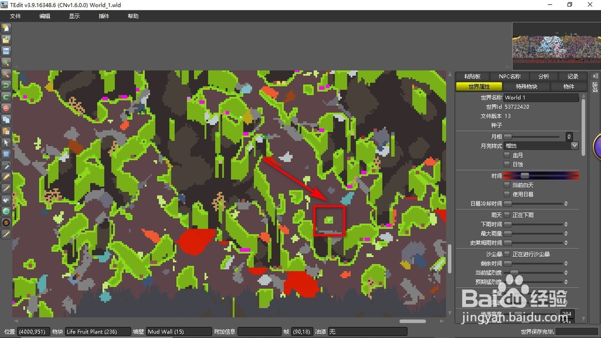Click the Open World folder icon
Image resolution: width=601 pixels, height=338 pixels.
pyautogui.click(x=6, y=40)
